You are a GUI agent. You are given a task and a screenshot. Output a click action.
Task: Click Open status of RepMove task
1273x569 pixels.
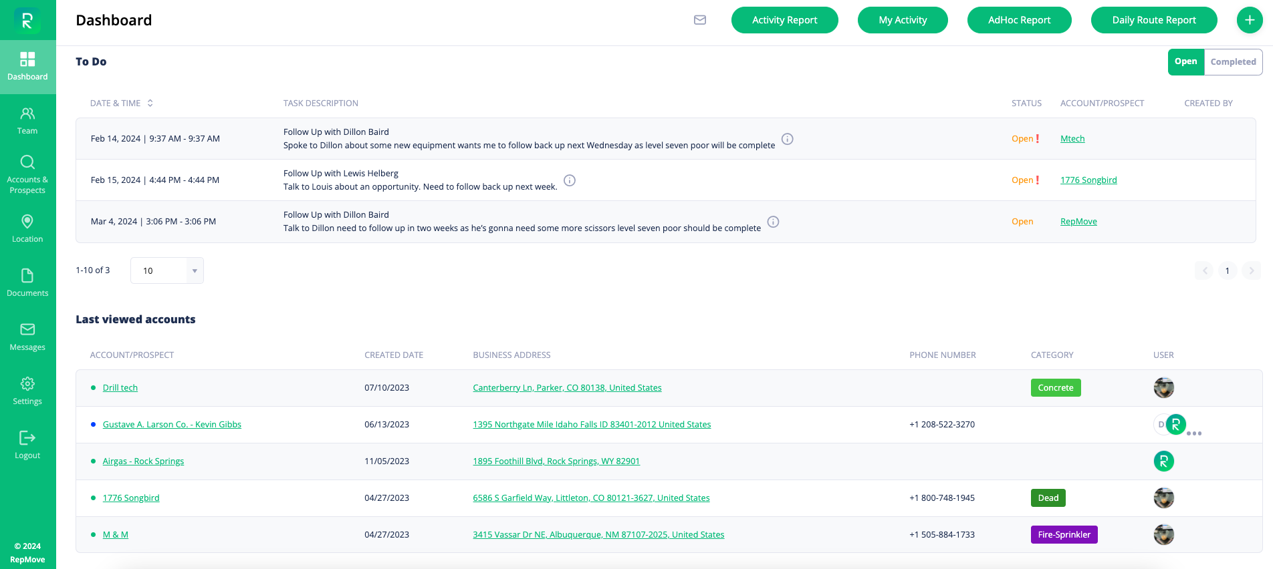coord(1022,222)
